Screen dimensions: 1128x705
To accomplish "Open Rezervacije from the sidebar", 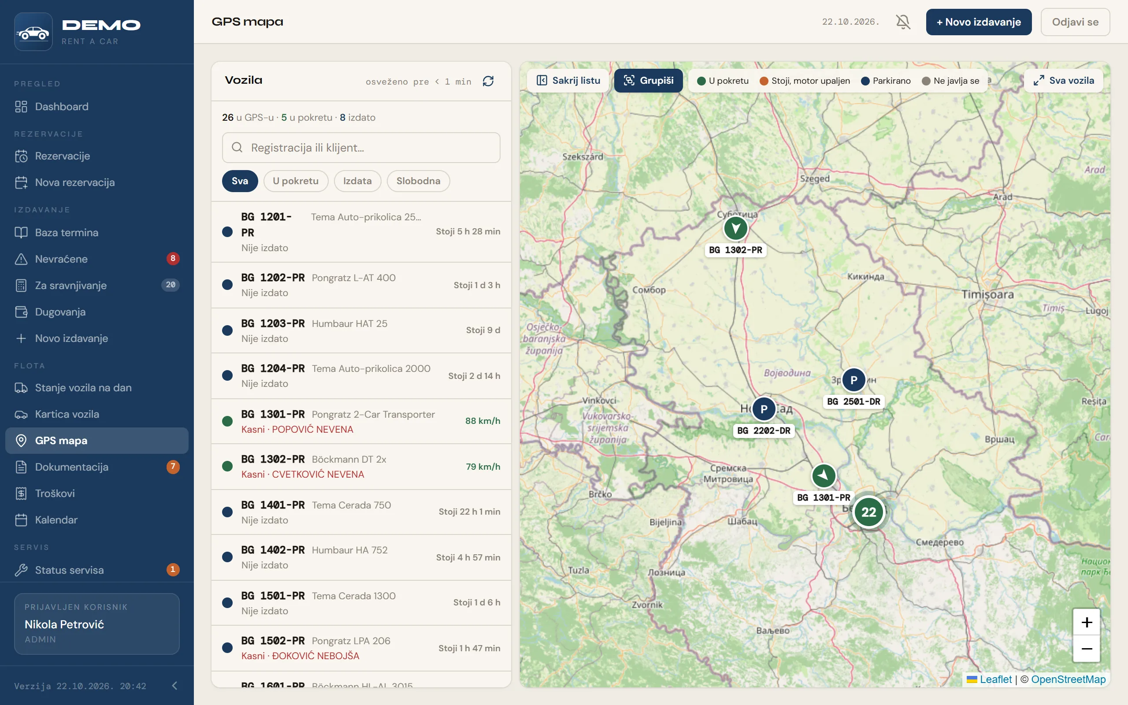I will pyautogui.click(x=96, y=156).
